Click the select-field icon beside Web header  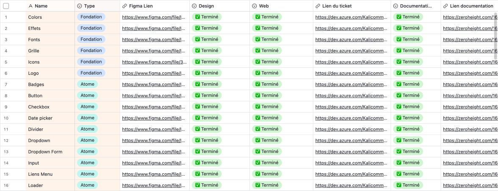(x=255, y=6)
